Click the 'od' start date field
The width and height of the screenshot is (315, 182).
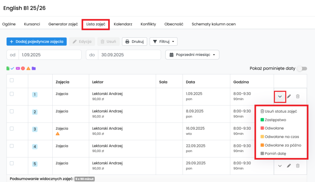pyautogui.click(x=49, y=55)
